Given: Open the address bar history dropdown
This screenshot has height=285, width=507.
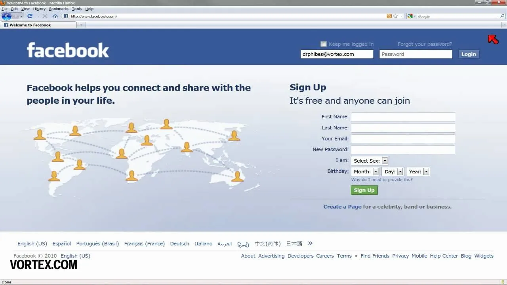Looking at the screenshot, I should 402,16.
